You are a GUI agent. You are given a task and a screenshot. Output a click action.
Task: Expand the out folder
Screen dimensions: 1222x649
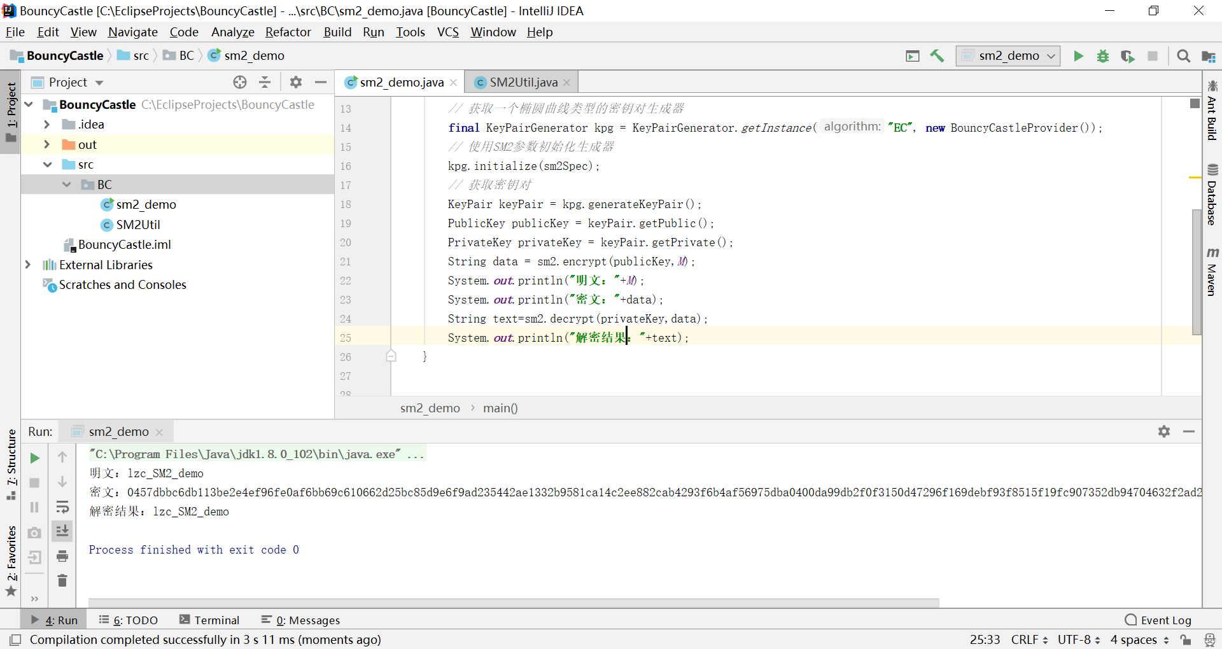pyautogui.click(x=47, y=144)
